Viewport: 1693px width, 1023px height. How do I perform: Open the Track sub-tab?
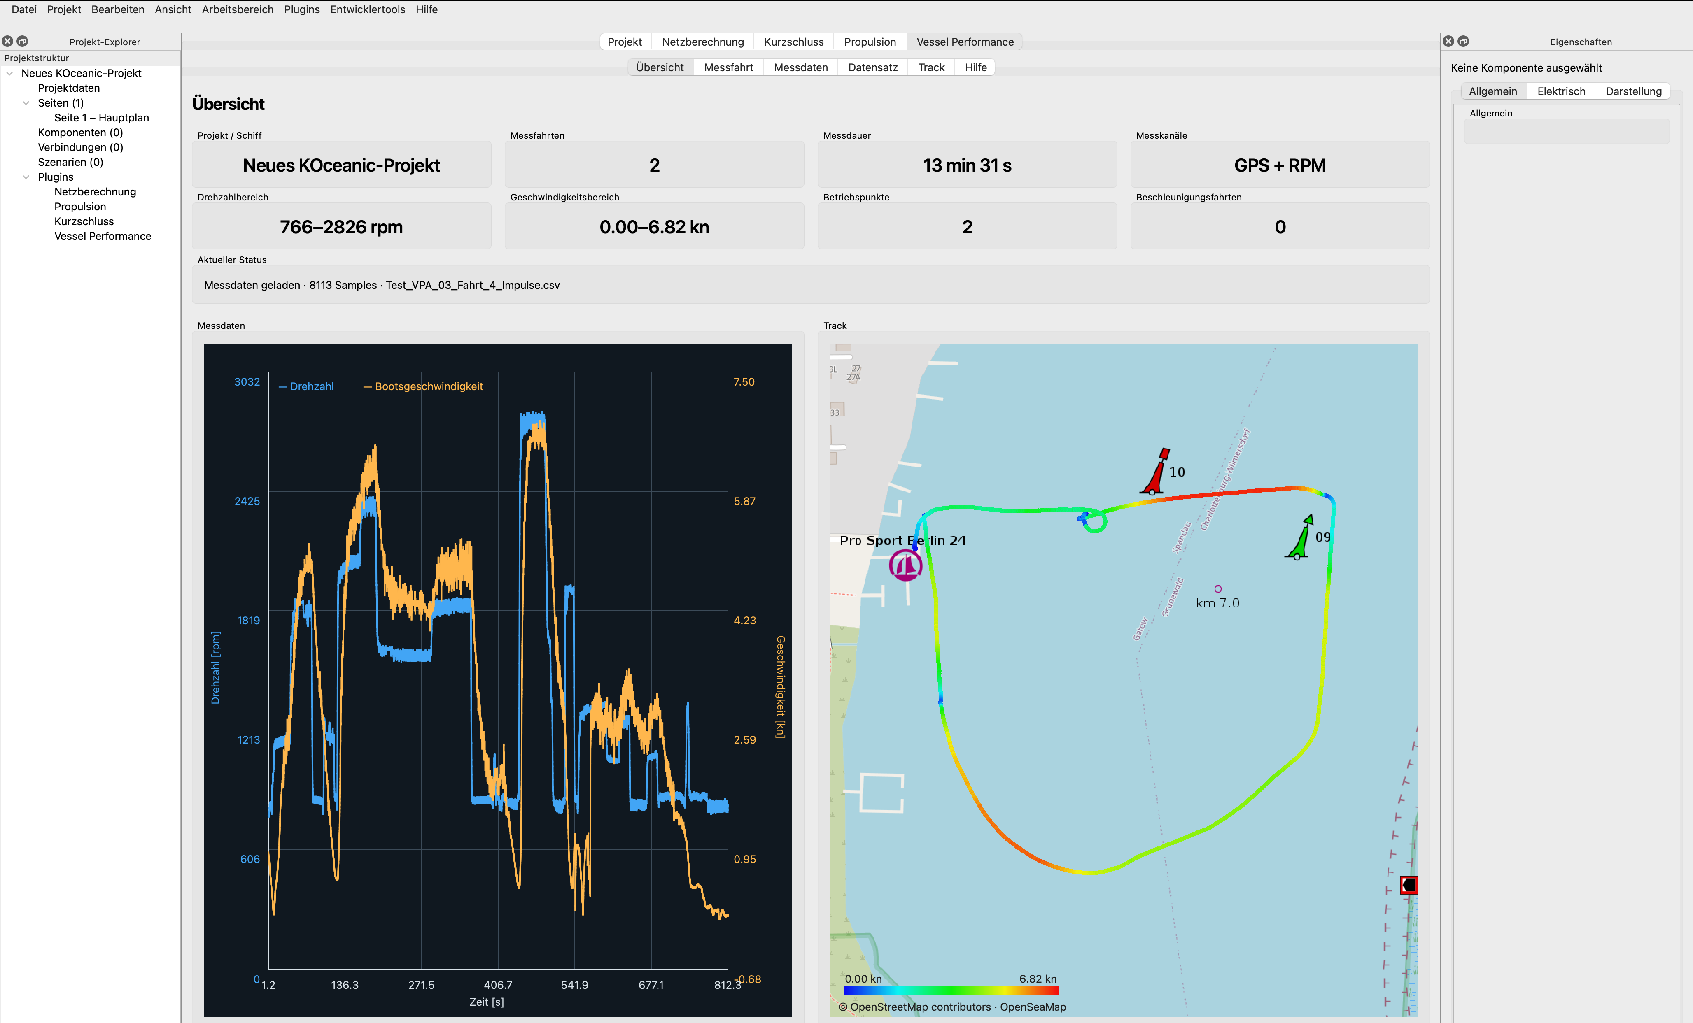pos(931,67)
